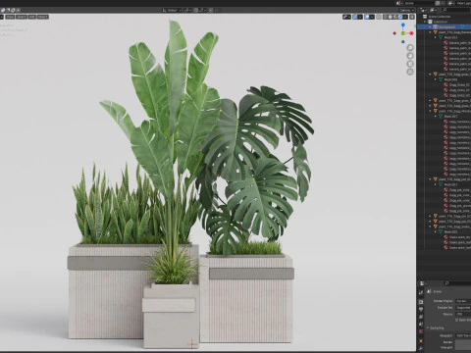
Task: Open the red World properties tab
Action: click(x=421, y=331)
